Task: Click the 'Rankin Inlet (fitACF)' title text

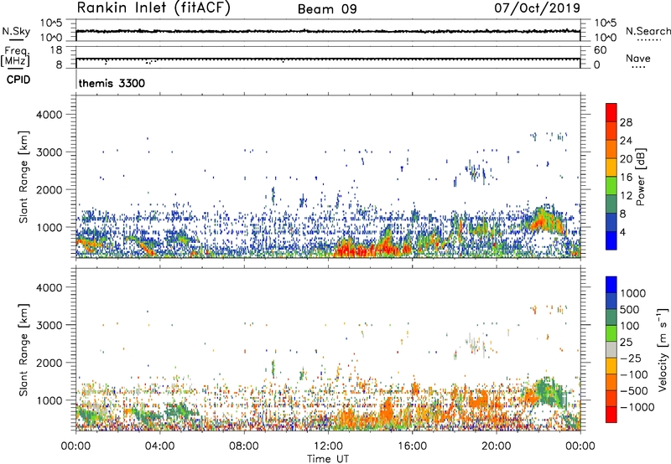Action: click(x=153, y=8)
